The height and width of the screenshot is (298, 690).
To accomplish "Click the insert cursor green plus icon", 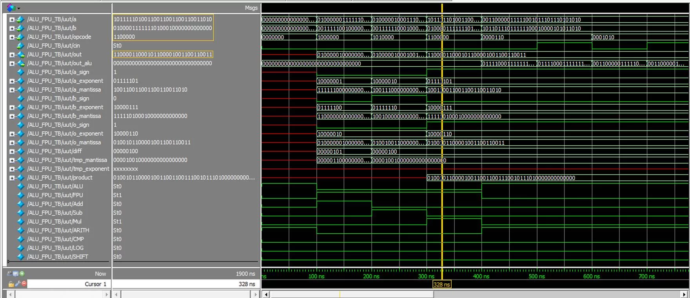I will (x=22, y=274).
